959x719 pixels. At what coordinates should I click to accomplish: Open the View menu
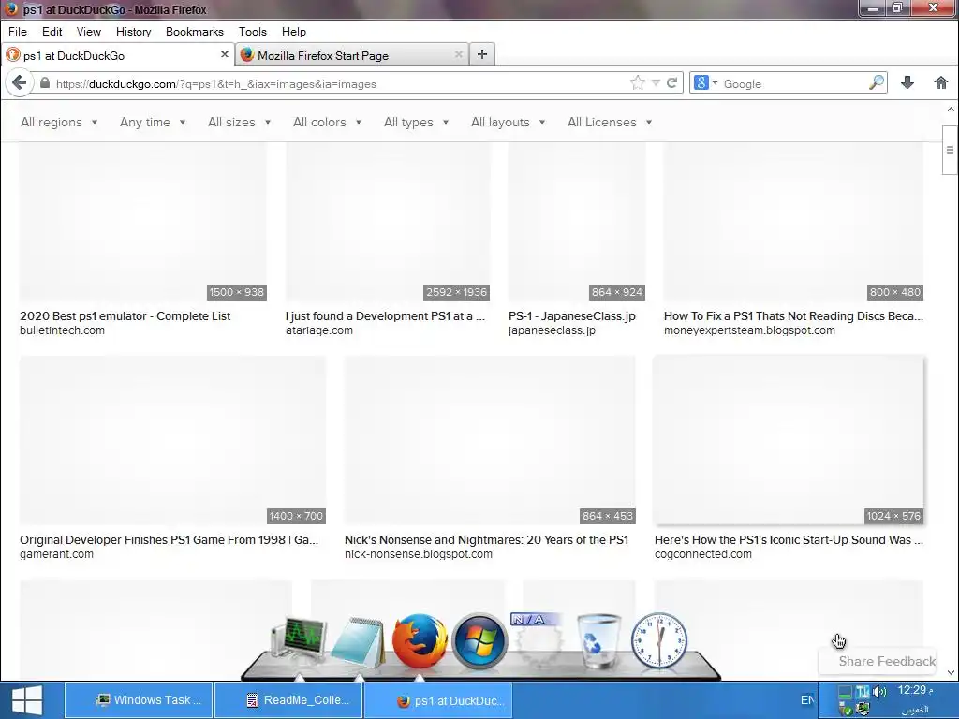(x=89, y=32)
